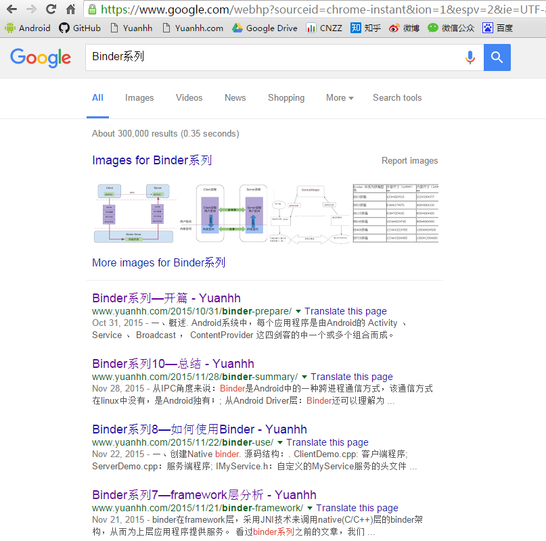Go back with the browser back arrow
546x541 pixels.
tap(12, 9)
